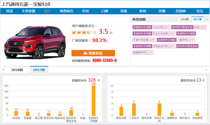Click the 我要投诉 orange button
The width and height of the screenshot is (210, 125).
pyautogui.click(x=93, y=53)
